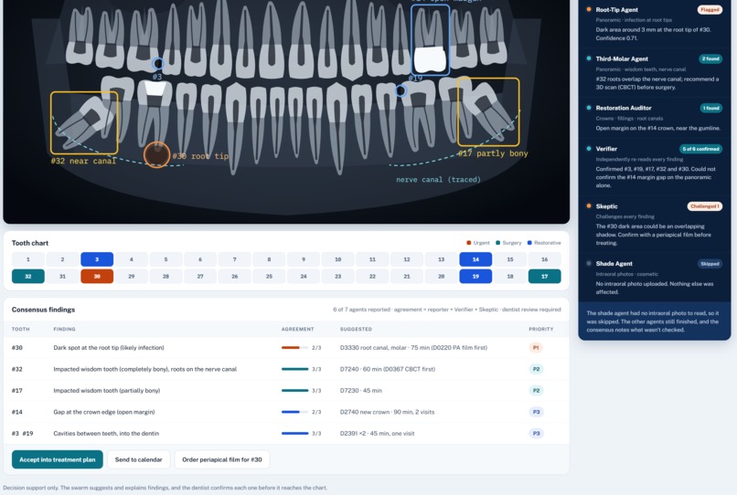Click the Skeptic agent title
This screenshot has height=495, width=737.
coord(607,206)
